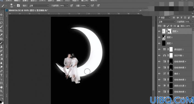This screenshot has height=104, width=194.
Task: Select the Dodge tool
Action: pos(1,67)
